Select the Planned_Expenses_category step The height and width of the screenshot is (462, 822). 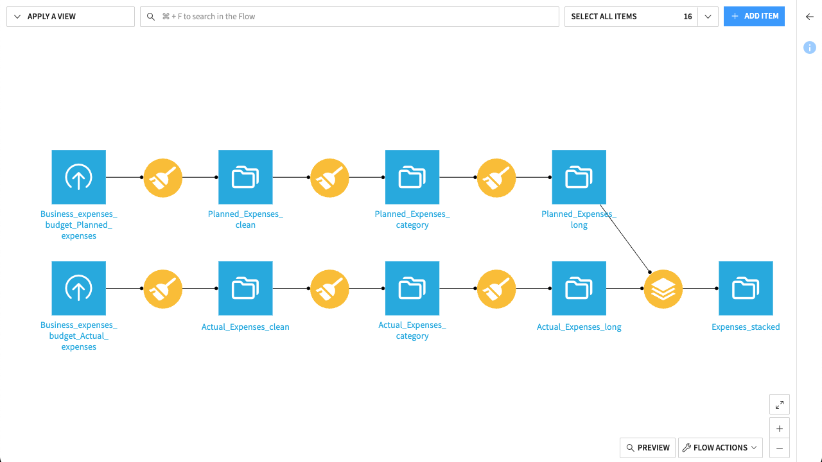[x=412, y=177]
